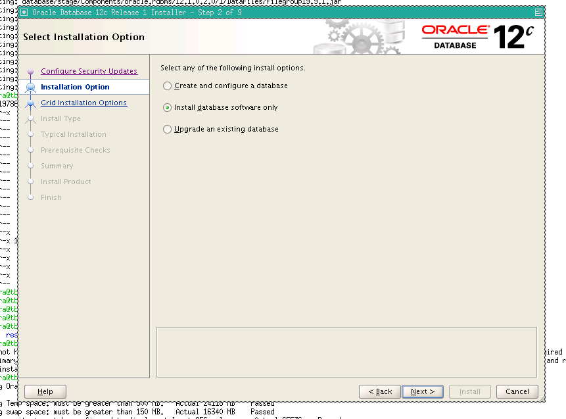Click the step dot beside Summary
Image resolution: width=566 pixels, height=419 pixels.
click(x=30, y=166)
